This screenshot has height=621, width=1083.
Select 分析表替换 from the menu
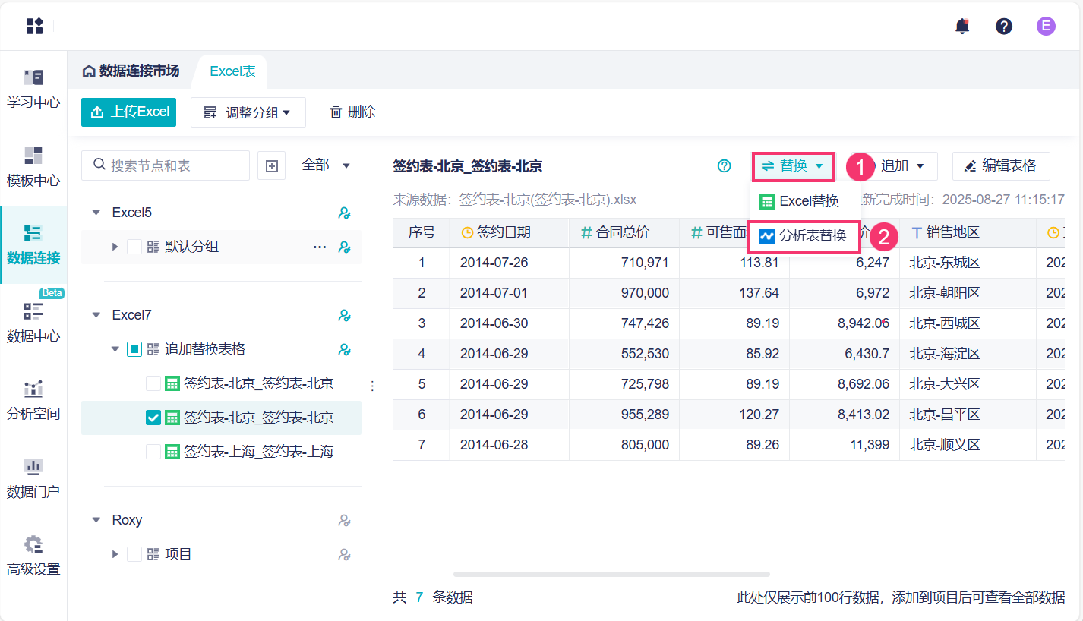coord(804,236)
